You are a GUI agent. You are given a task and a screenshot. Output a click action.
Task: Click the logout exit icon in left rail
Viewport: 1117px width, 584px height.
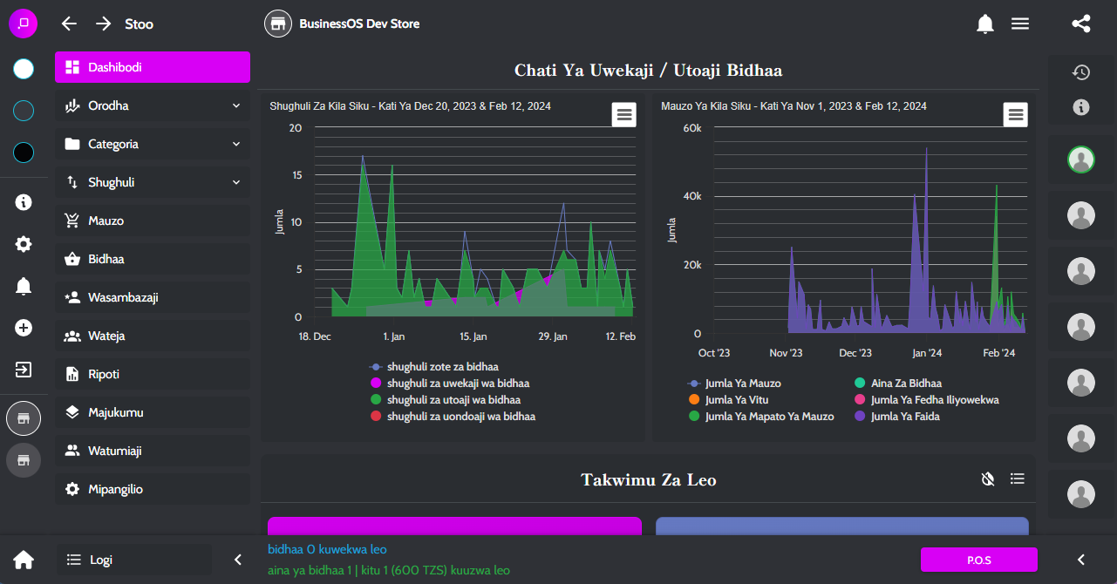(24, 370)
